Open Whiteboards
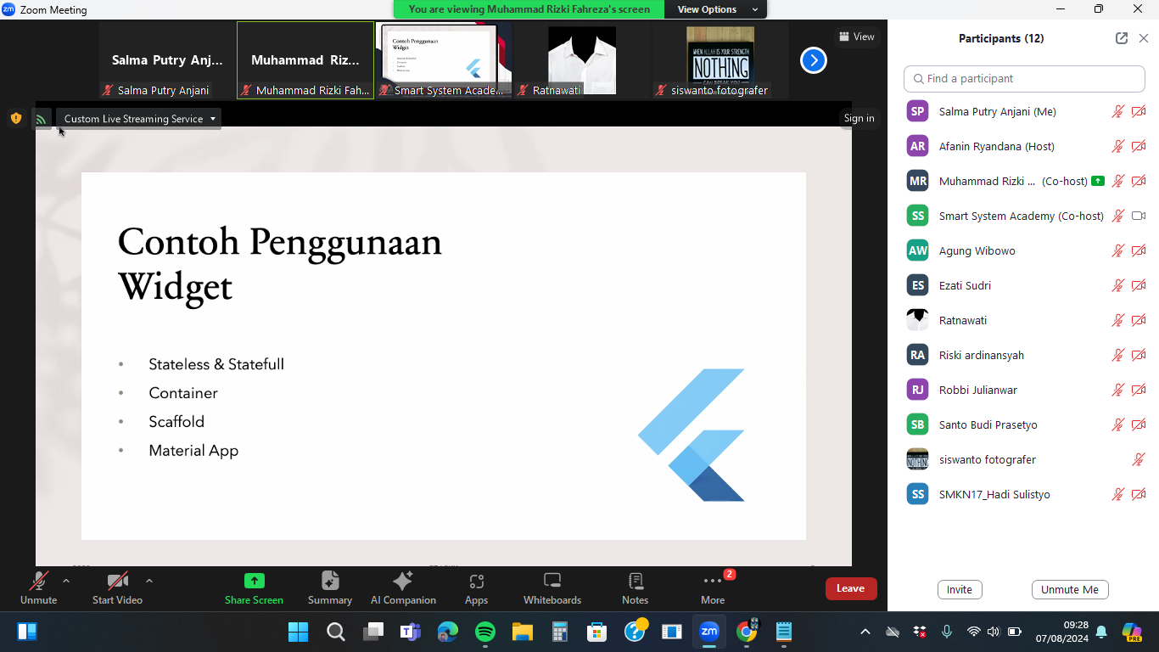This screenshot has width=1159, height=652. (552, 588)
